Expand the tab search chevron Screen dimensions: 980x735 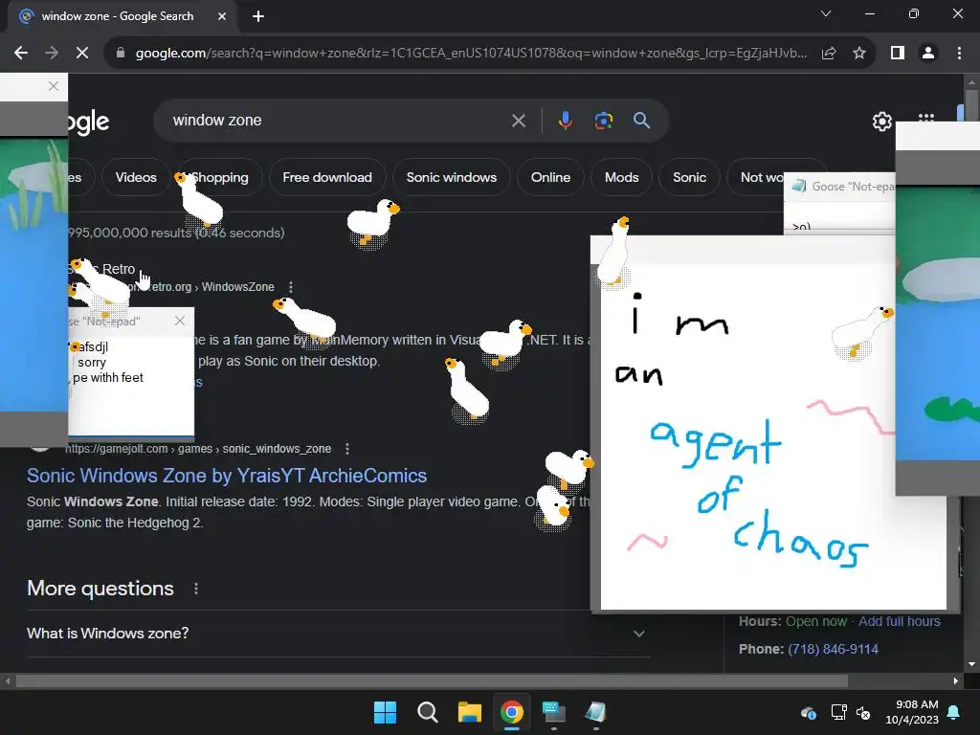click(x=826, y=13)
